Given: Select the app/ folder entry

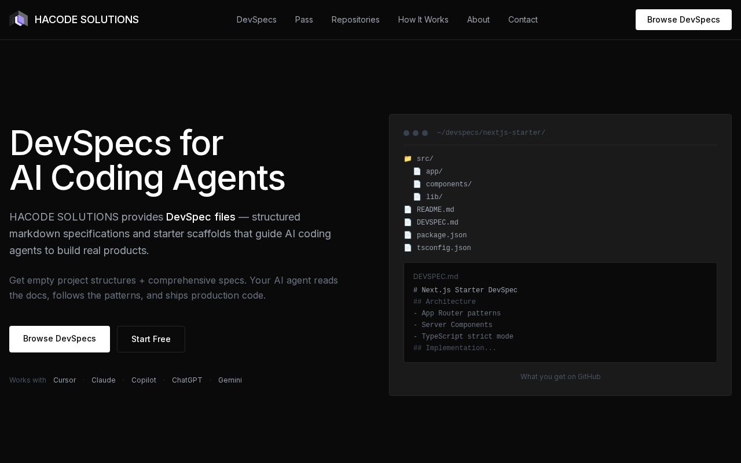Looking at the screenshot, I should pyautogui.click(x=434, y=172).
